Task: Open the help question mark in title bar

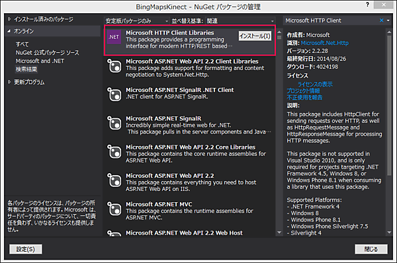Action: (x=367, y=5)
